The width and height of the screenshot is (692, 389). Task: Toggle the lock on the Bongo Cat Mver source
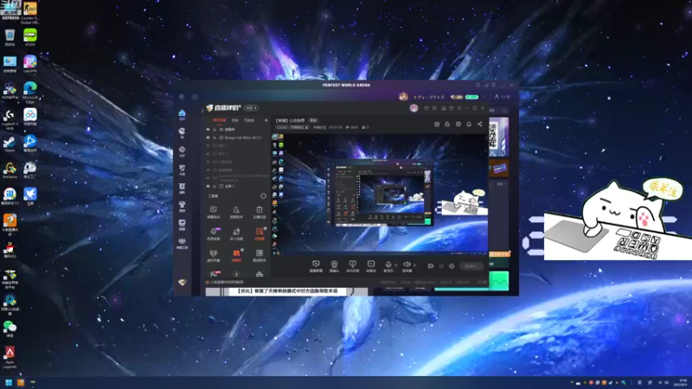[215, 137]
